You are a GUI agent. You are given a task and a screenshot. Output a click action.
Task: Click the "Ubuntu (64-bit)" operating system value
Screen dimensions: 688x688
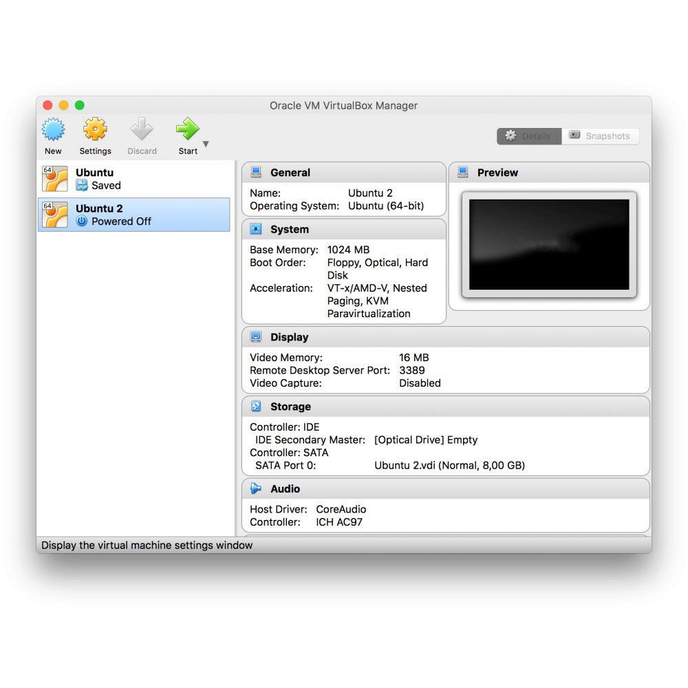(x=386, y=206)
